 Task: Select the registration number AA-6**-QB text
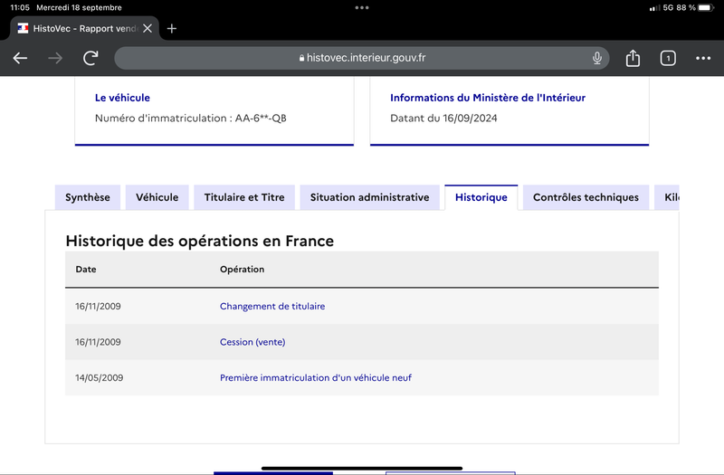tap(261, 119)
